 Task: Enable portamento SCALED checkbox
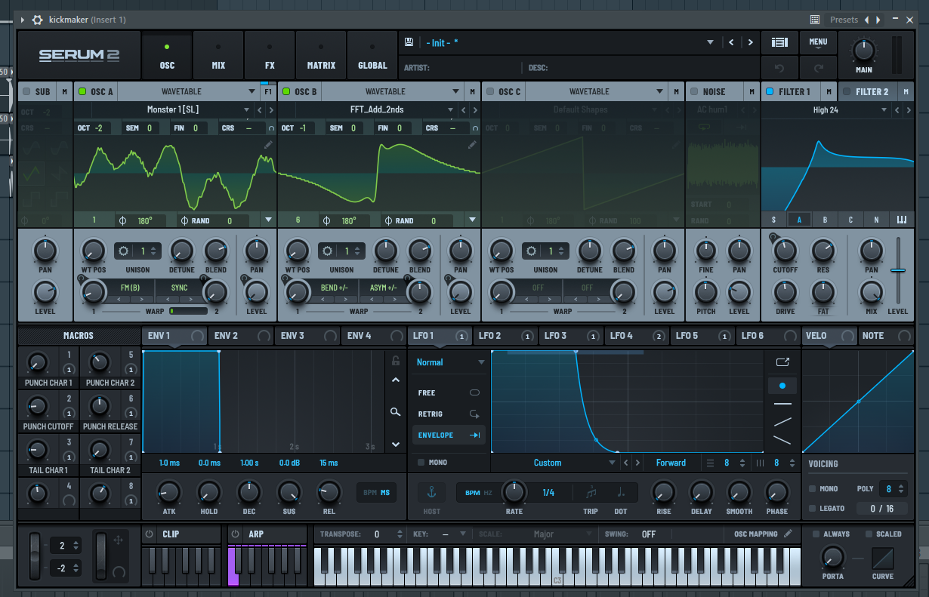[869, 534]
